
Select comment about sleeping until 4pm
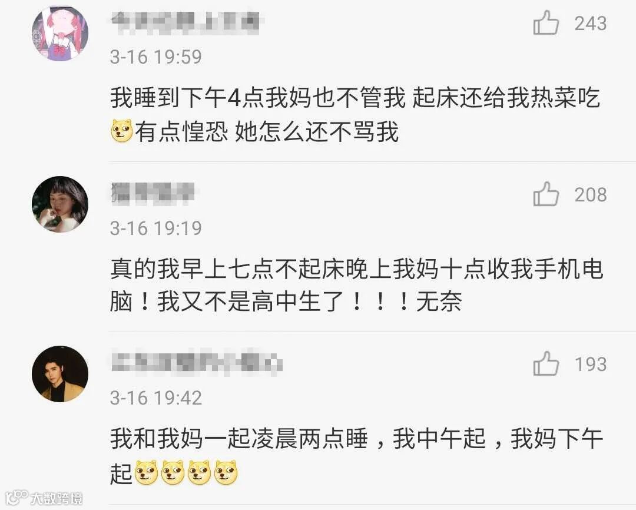point(355,114)
